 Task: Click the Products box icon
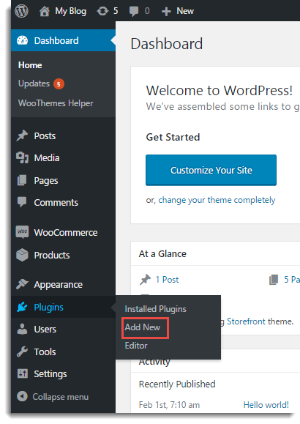[x=22, y=255]
